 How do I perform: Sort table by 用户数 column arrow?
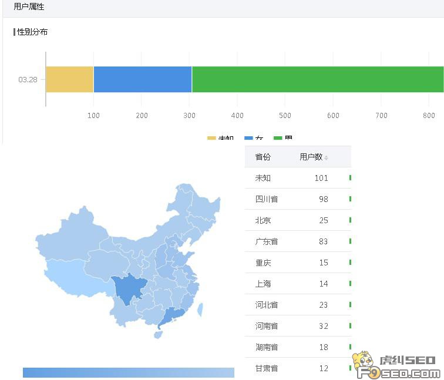(x=326, y=158)
